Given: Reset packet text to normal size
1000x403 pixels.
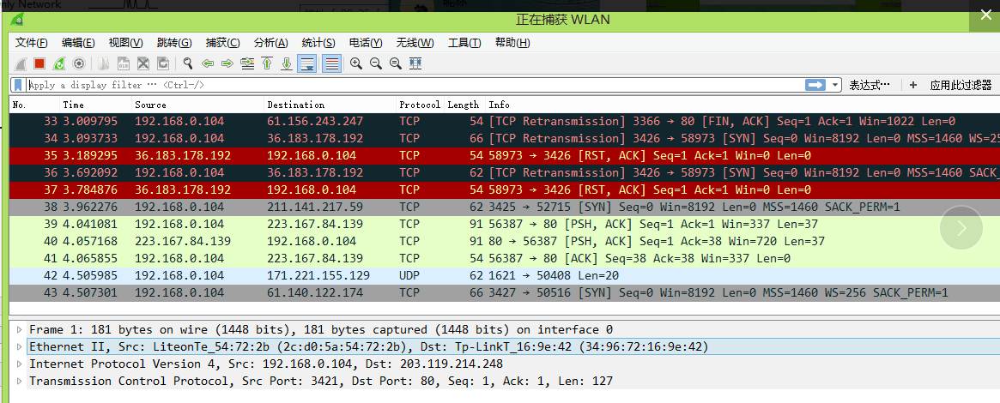Looking at the screenshot, I should click(396, 63).
